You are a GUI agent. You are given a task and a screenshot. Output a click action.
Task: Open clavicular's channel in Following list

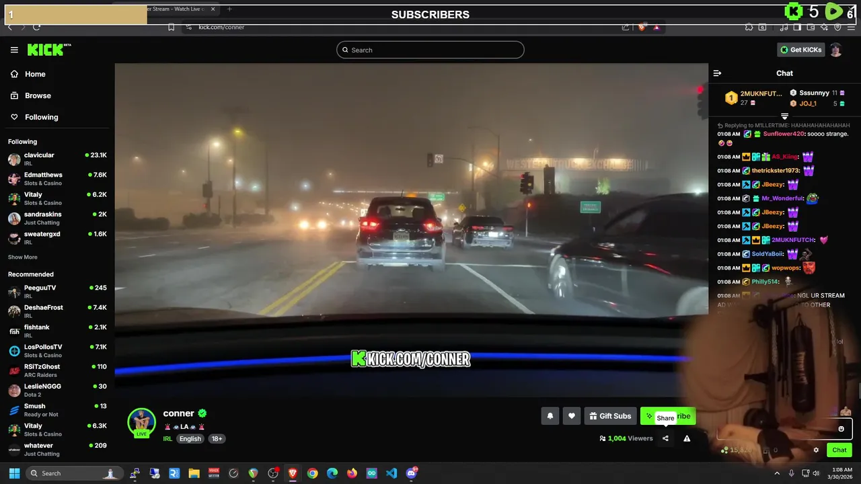click(x=57, y=159)
